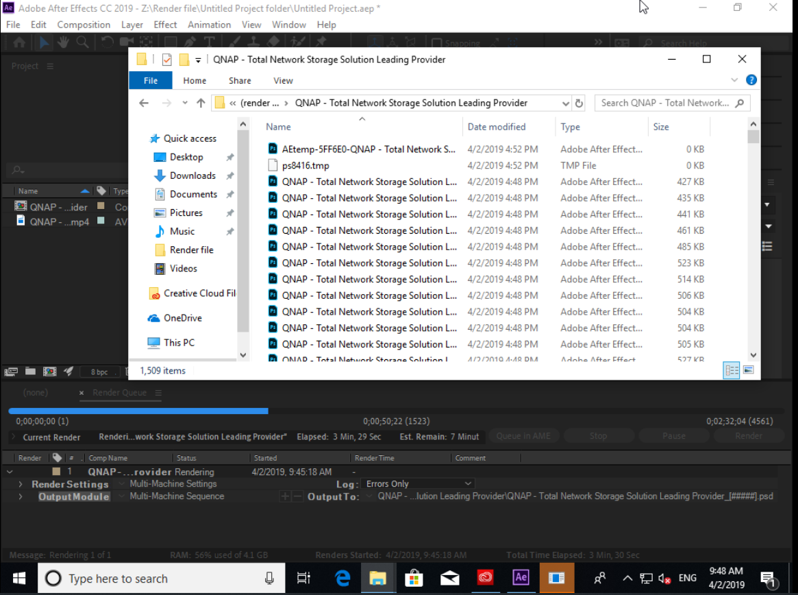Click the Queue in AME button
This screenshot has height=595, width=798.
523,436
